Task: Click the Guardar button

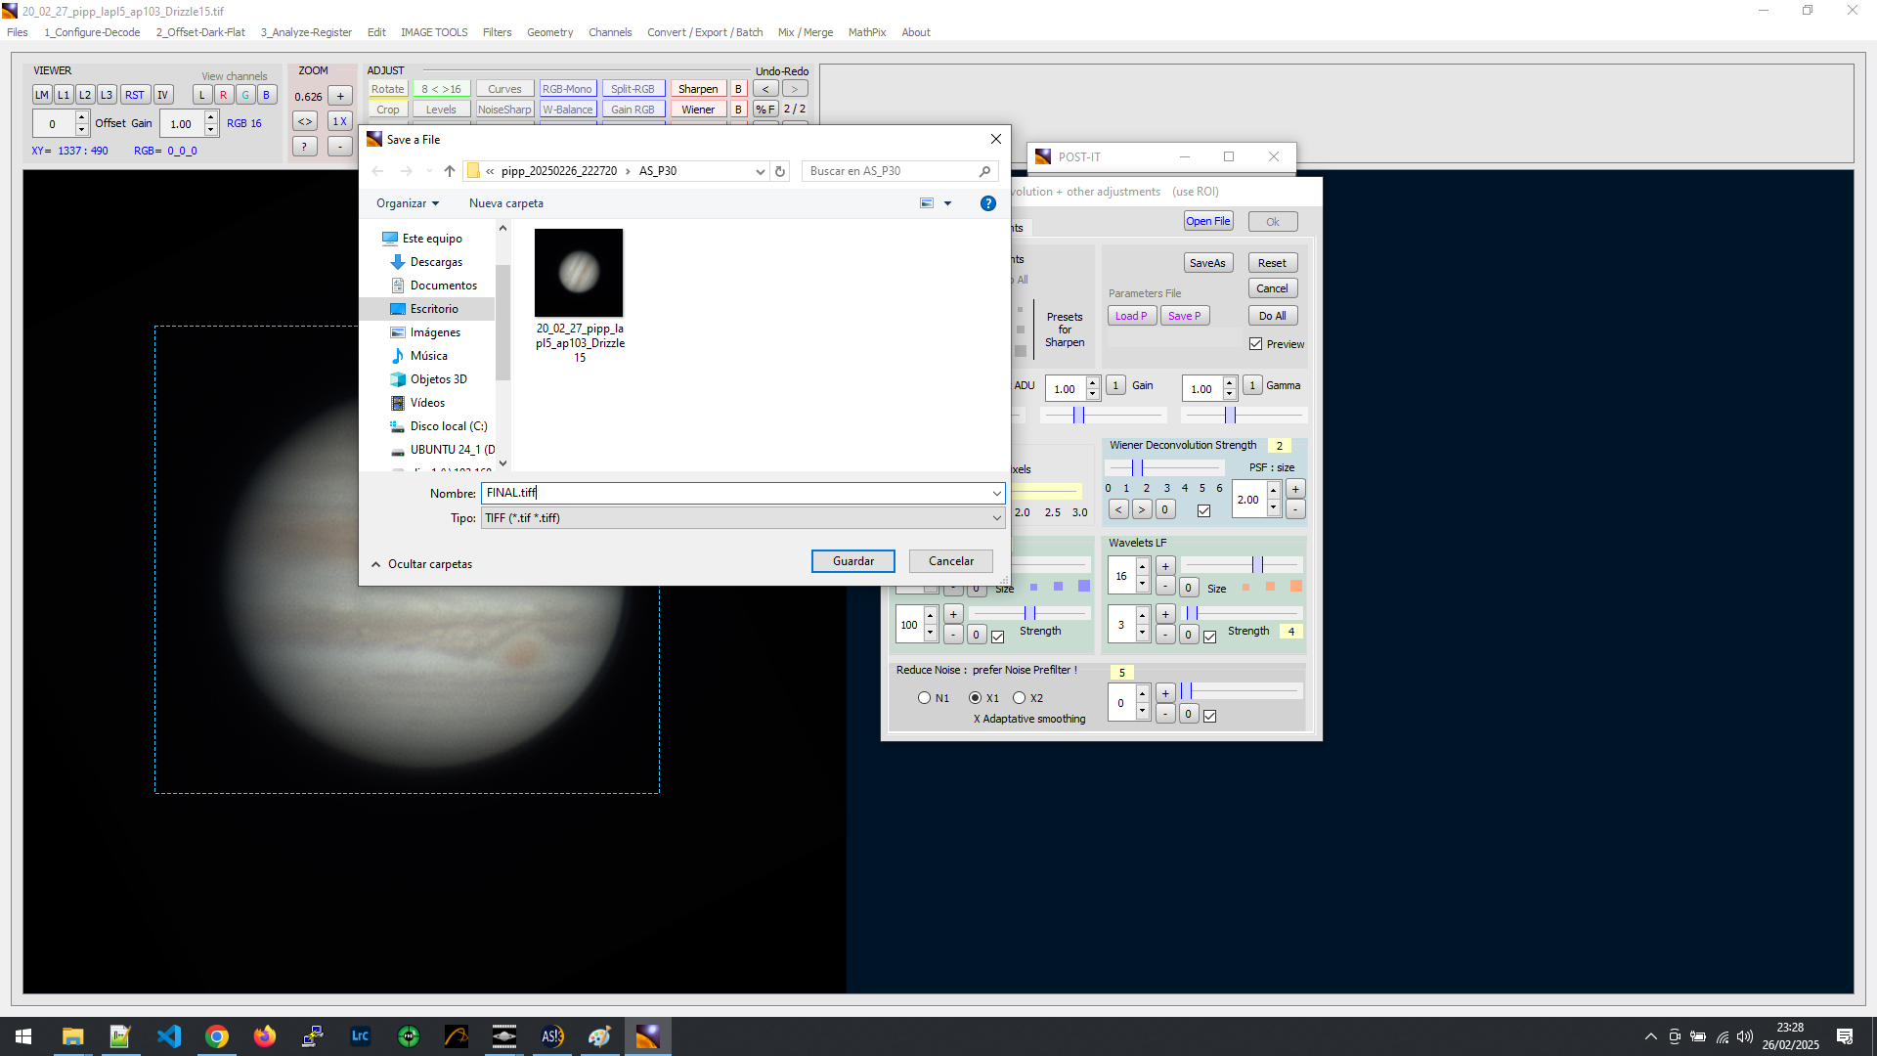Action: coord(852,561)
